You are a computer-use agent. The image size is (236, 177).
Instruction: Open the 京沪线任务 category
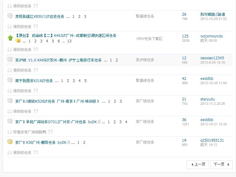(x=145, y=60)
